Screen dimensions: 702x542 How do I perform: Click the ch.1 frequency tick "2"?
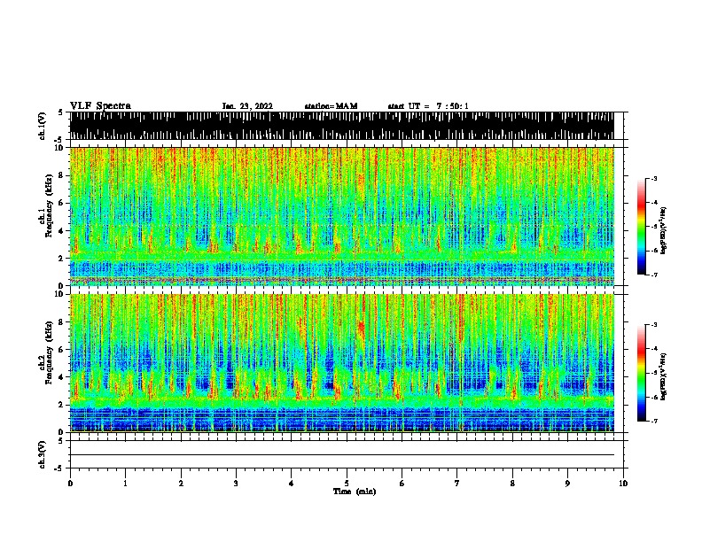62,258
